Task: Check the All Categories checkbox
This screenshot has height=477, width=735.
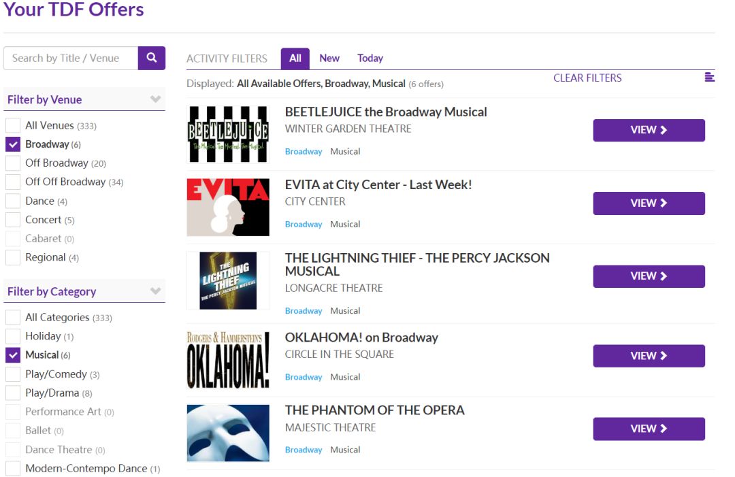Action: pos(13,317)
